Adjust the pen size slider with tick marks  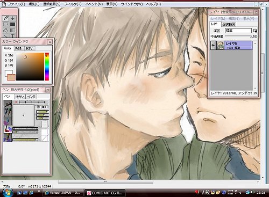click(x=32, y=102)
